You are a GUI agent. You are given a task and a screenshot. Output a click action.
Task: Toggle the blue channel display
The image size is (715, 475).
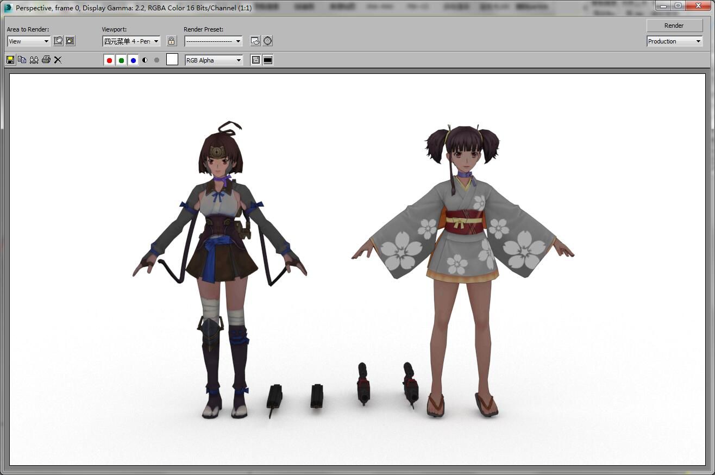coord(133,60)
